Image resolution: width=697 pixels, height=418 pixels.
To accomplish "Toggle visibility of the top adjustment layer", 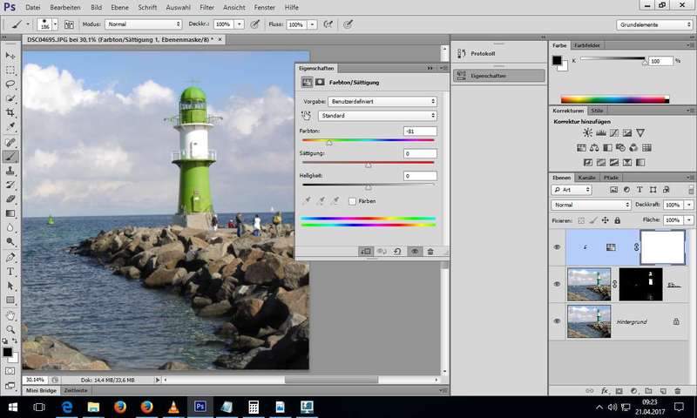I will (557, 247).
